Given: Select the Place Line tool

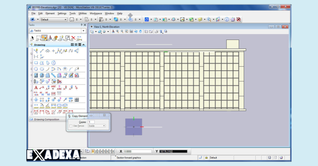Looking at the screenshot, I should 42,51.
